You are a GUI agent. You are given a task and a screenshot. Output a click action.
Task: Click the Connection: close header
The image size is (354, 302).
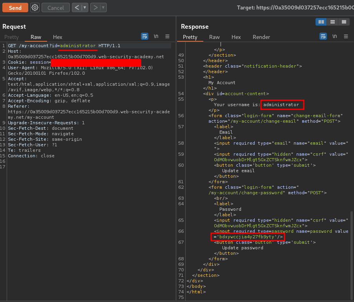tap(31, 156)
